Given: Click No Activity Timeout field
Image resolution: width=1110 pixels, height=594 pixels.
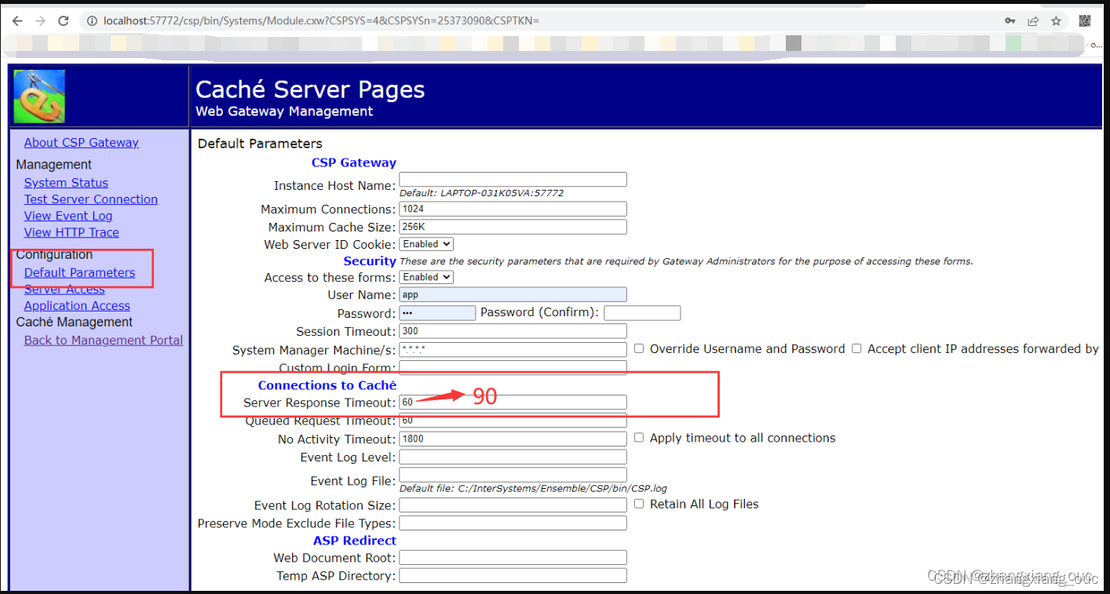Looking at the screenshot, I should pos(513,439).
